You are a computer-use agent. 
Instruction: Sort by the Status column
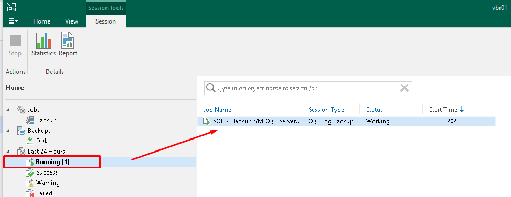point(375,110)
